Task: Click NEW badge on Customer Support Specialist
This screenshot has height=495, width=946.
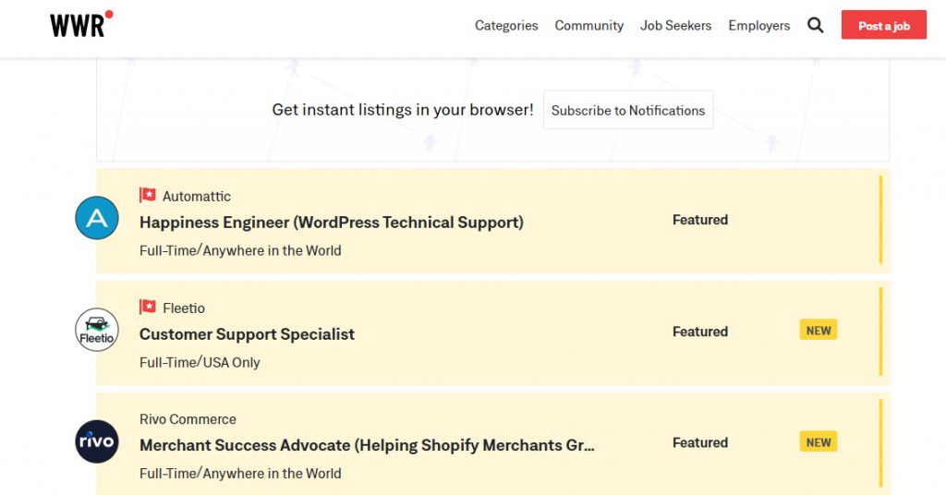Action: tap(818, 331)
